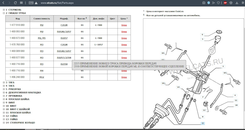Select callout 7 on the parts diagram
Viewport: 245px width, 130px height.
[x=203, y=97]
